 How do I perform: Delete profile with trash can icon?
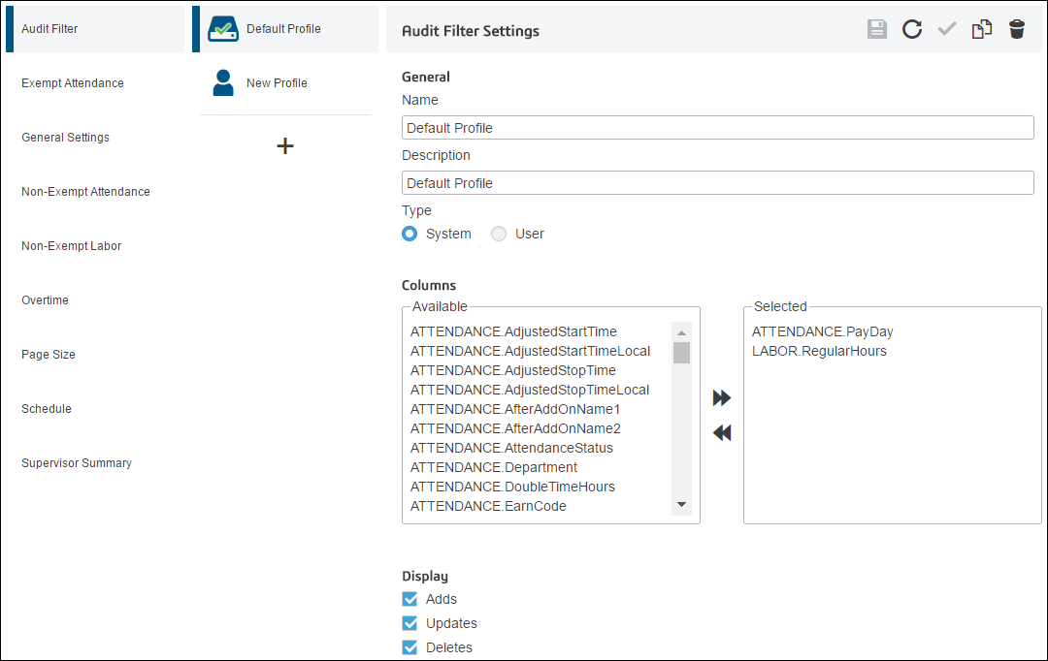point(1017,29)
